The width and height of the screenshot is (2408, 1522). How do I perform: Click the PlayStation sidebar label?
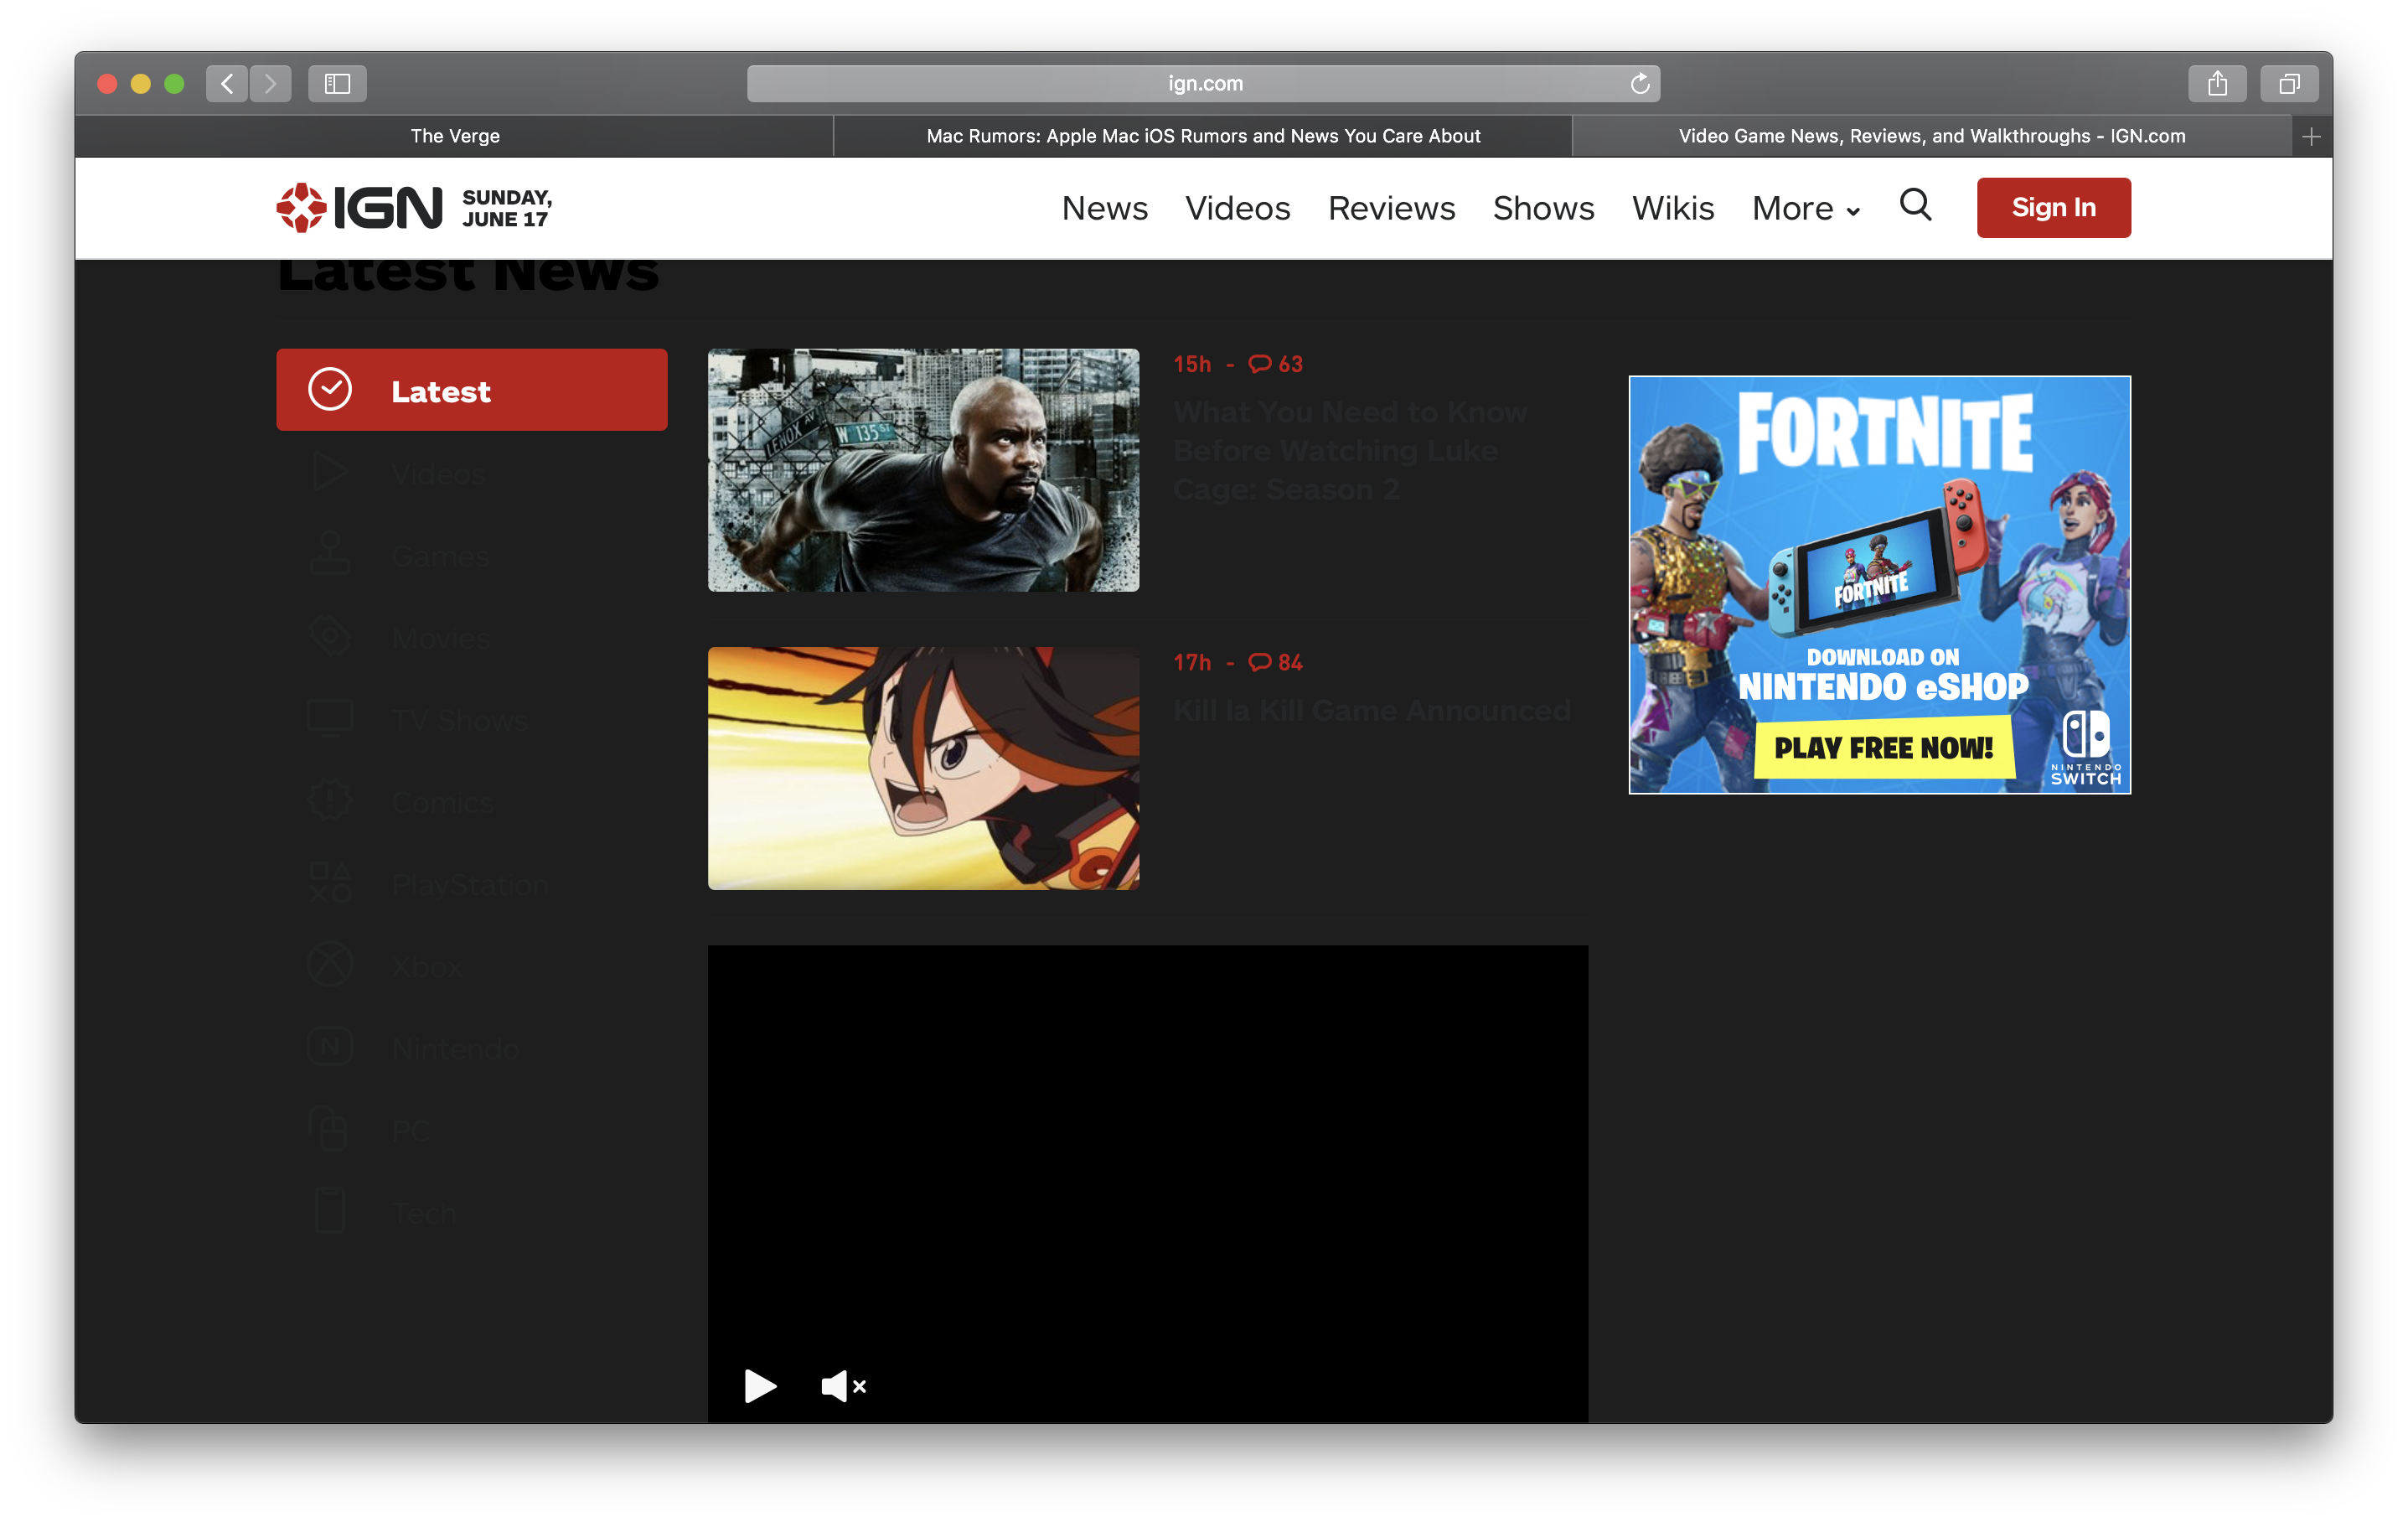coord(470,885)
